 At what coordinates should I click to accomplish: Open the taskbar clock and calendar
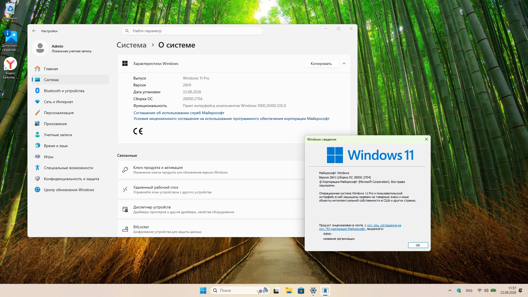pos(508,290)
